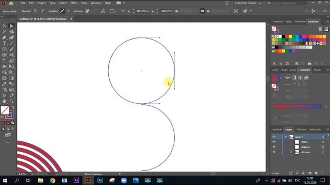330x185 pixels.
Task: Open Essentials Classic workspace dropdown
Action: pyautogui.click(x=248, y=3)
